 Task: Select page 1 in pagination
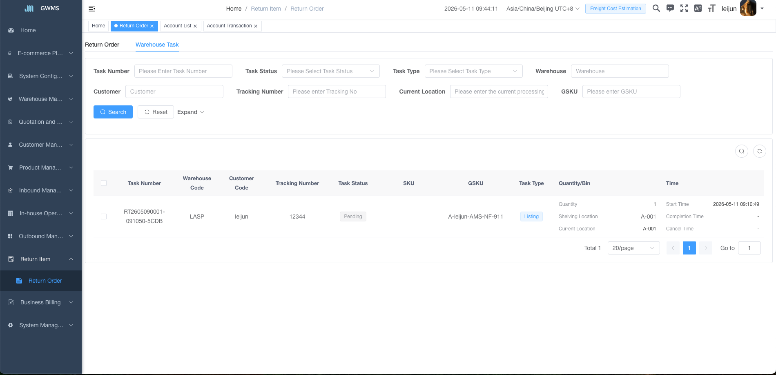[x=689, y=248]
